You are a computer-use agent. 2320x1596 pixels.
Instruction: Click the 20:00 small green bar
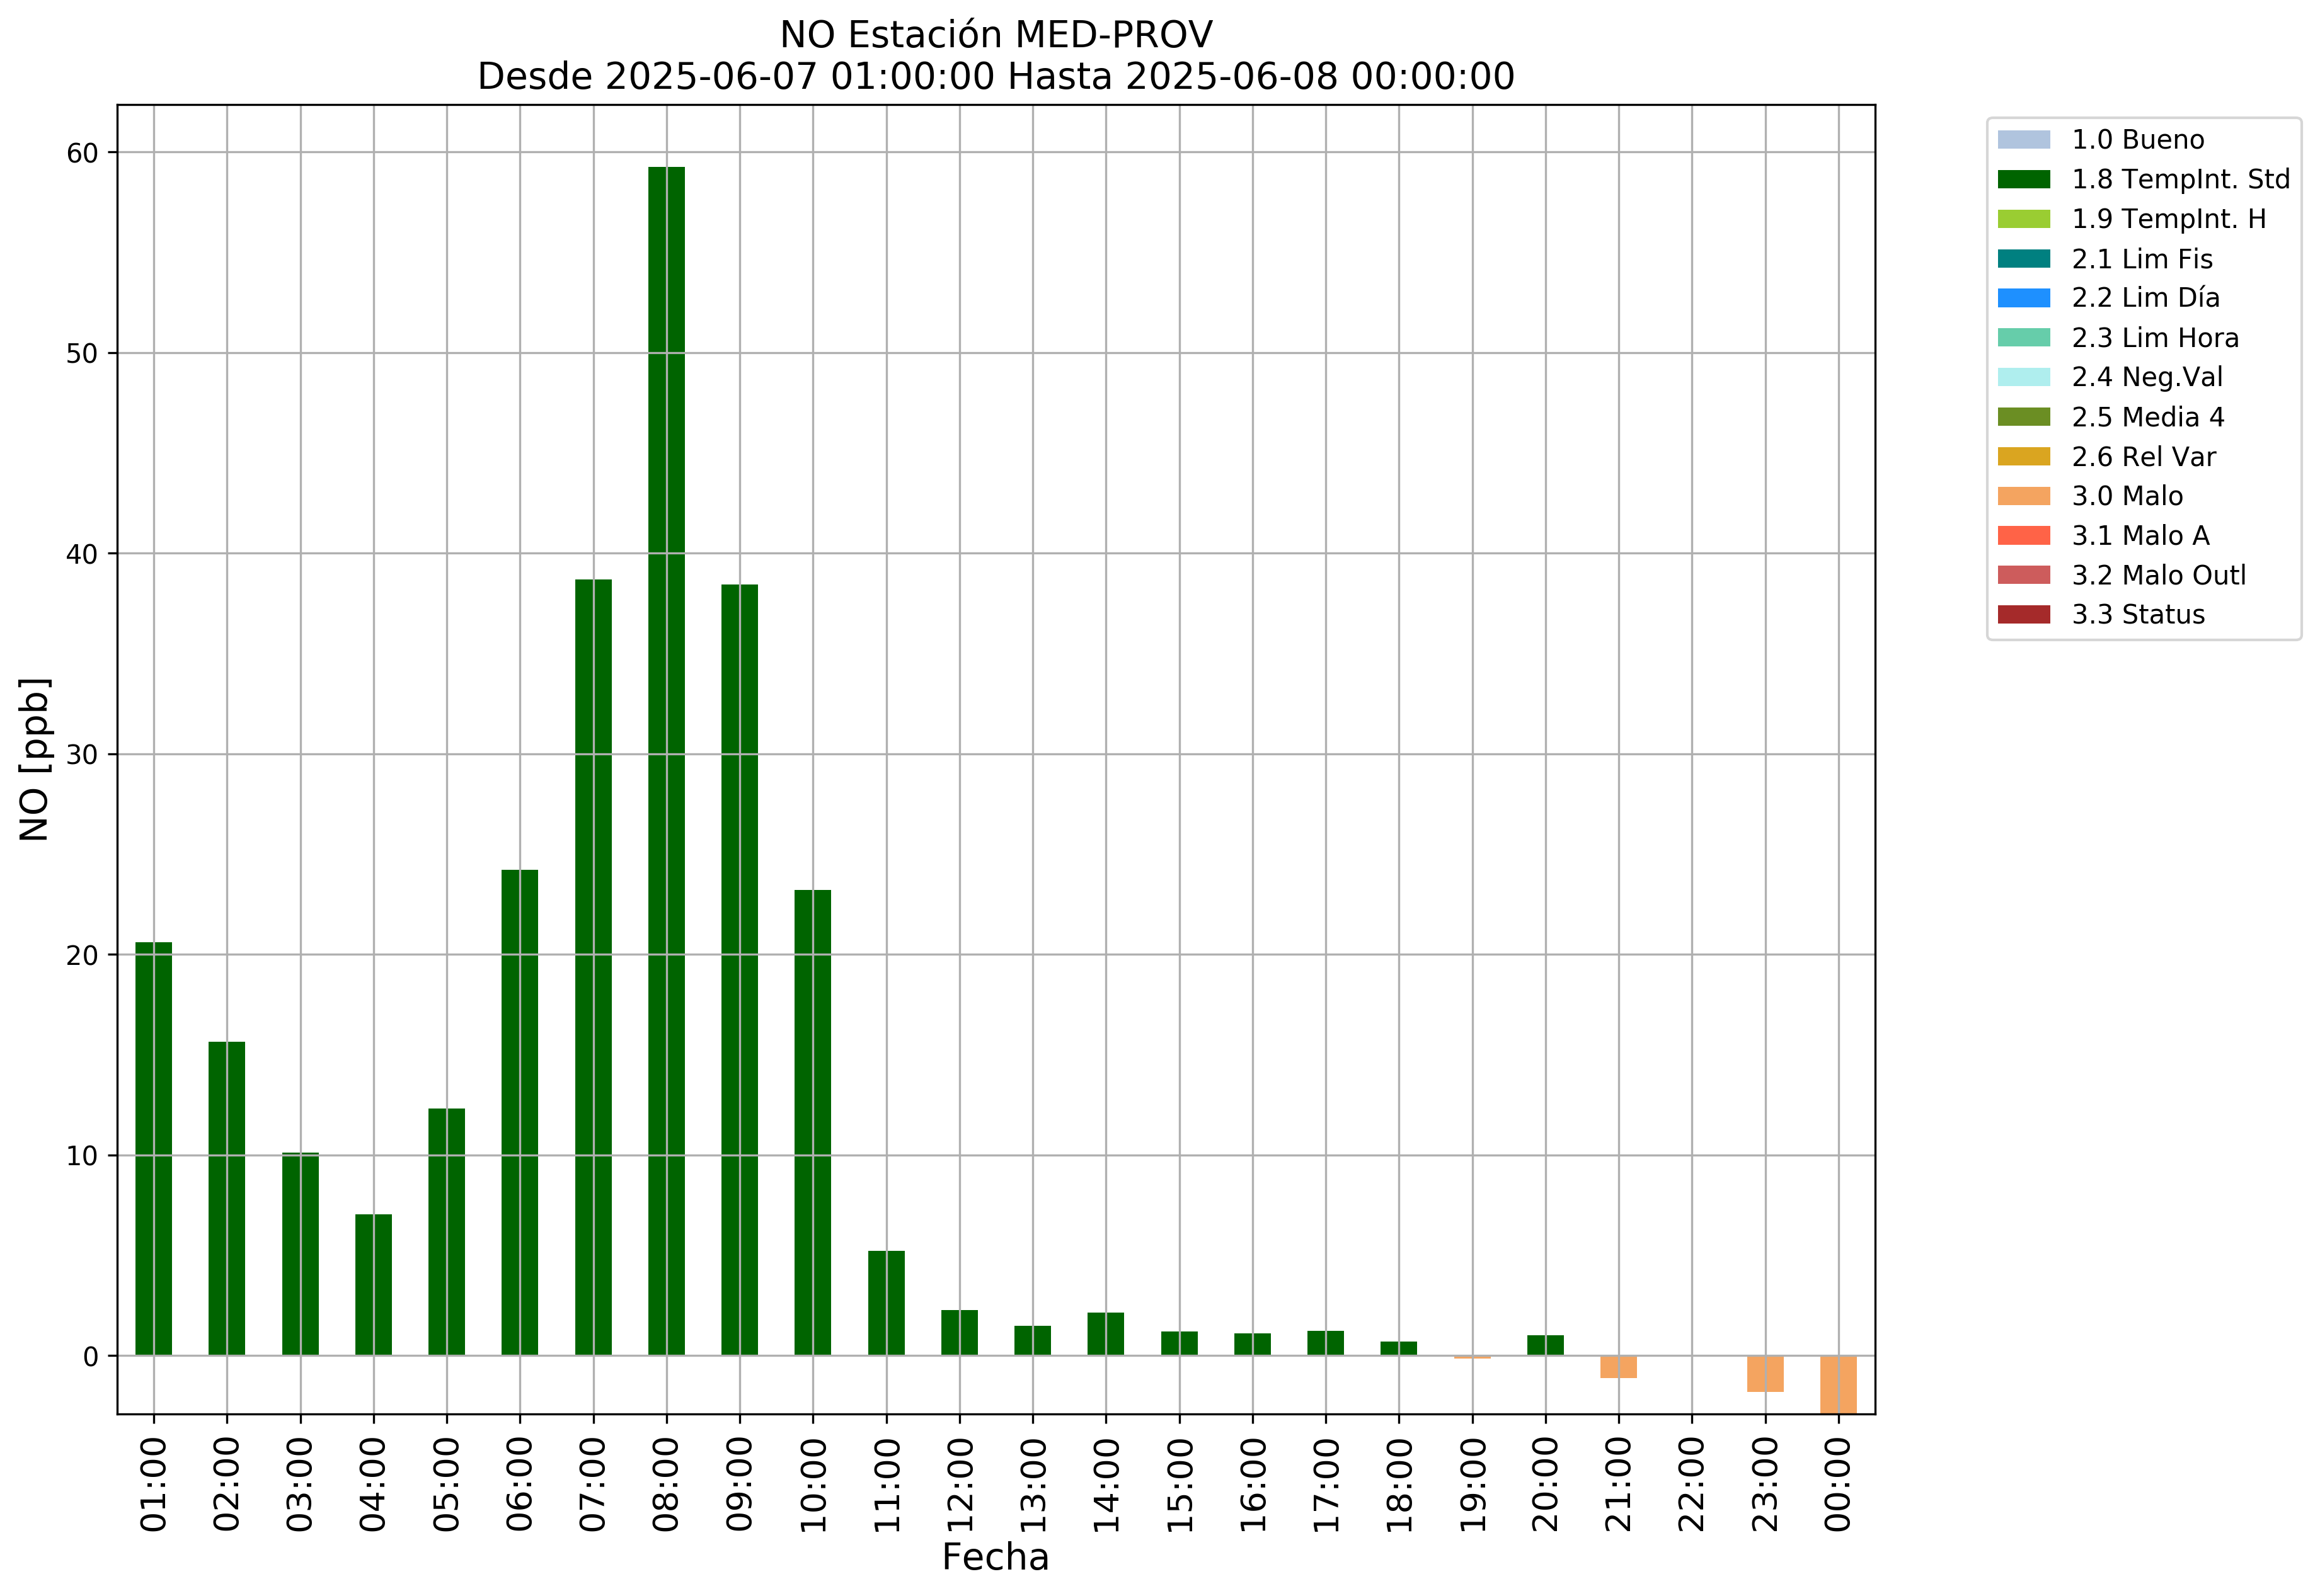coord(1544,1345)
